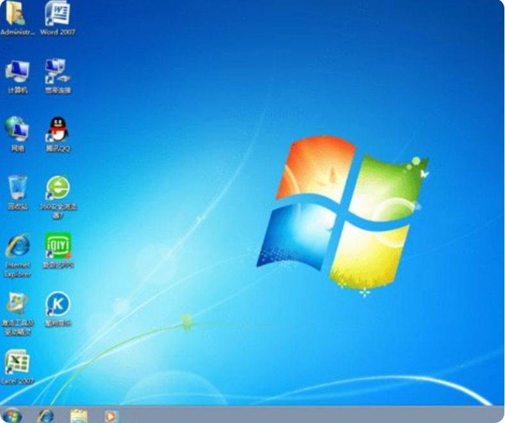Launch Tencent QQ penguin shortcut
Image resolution: width=505 pixels, height=423 pixels.
(x=58, y=129)
